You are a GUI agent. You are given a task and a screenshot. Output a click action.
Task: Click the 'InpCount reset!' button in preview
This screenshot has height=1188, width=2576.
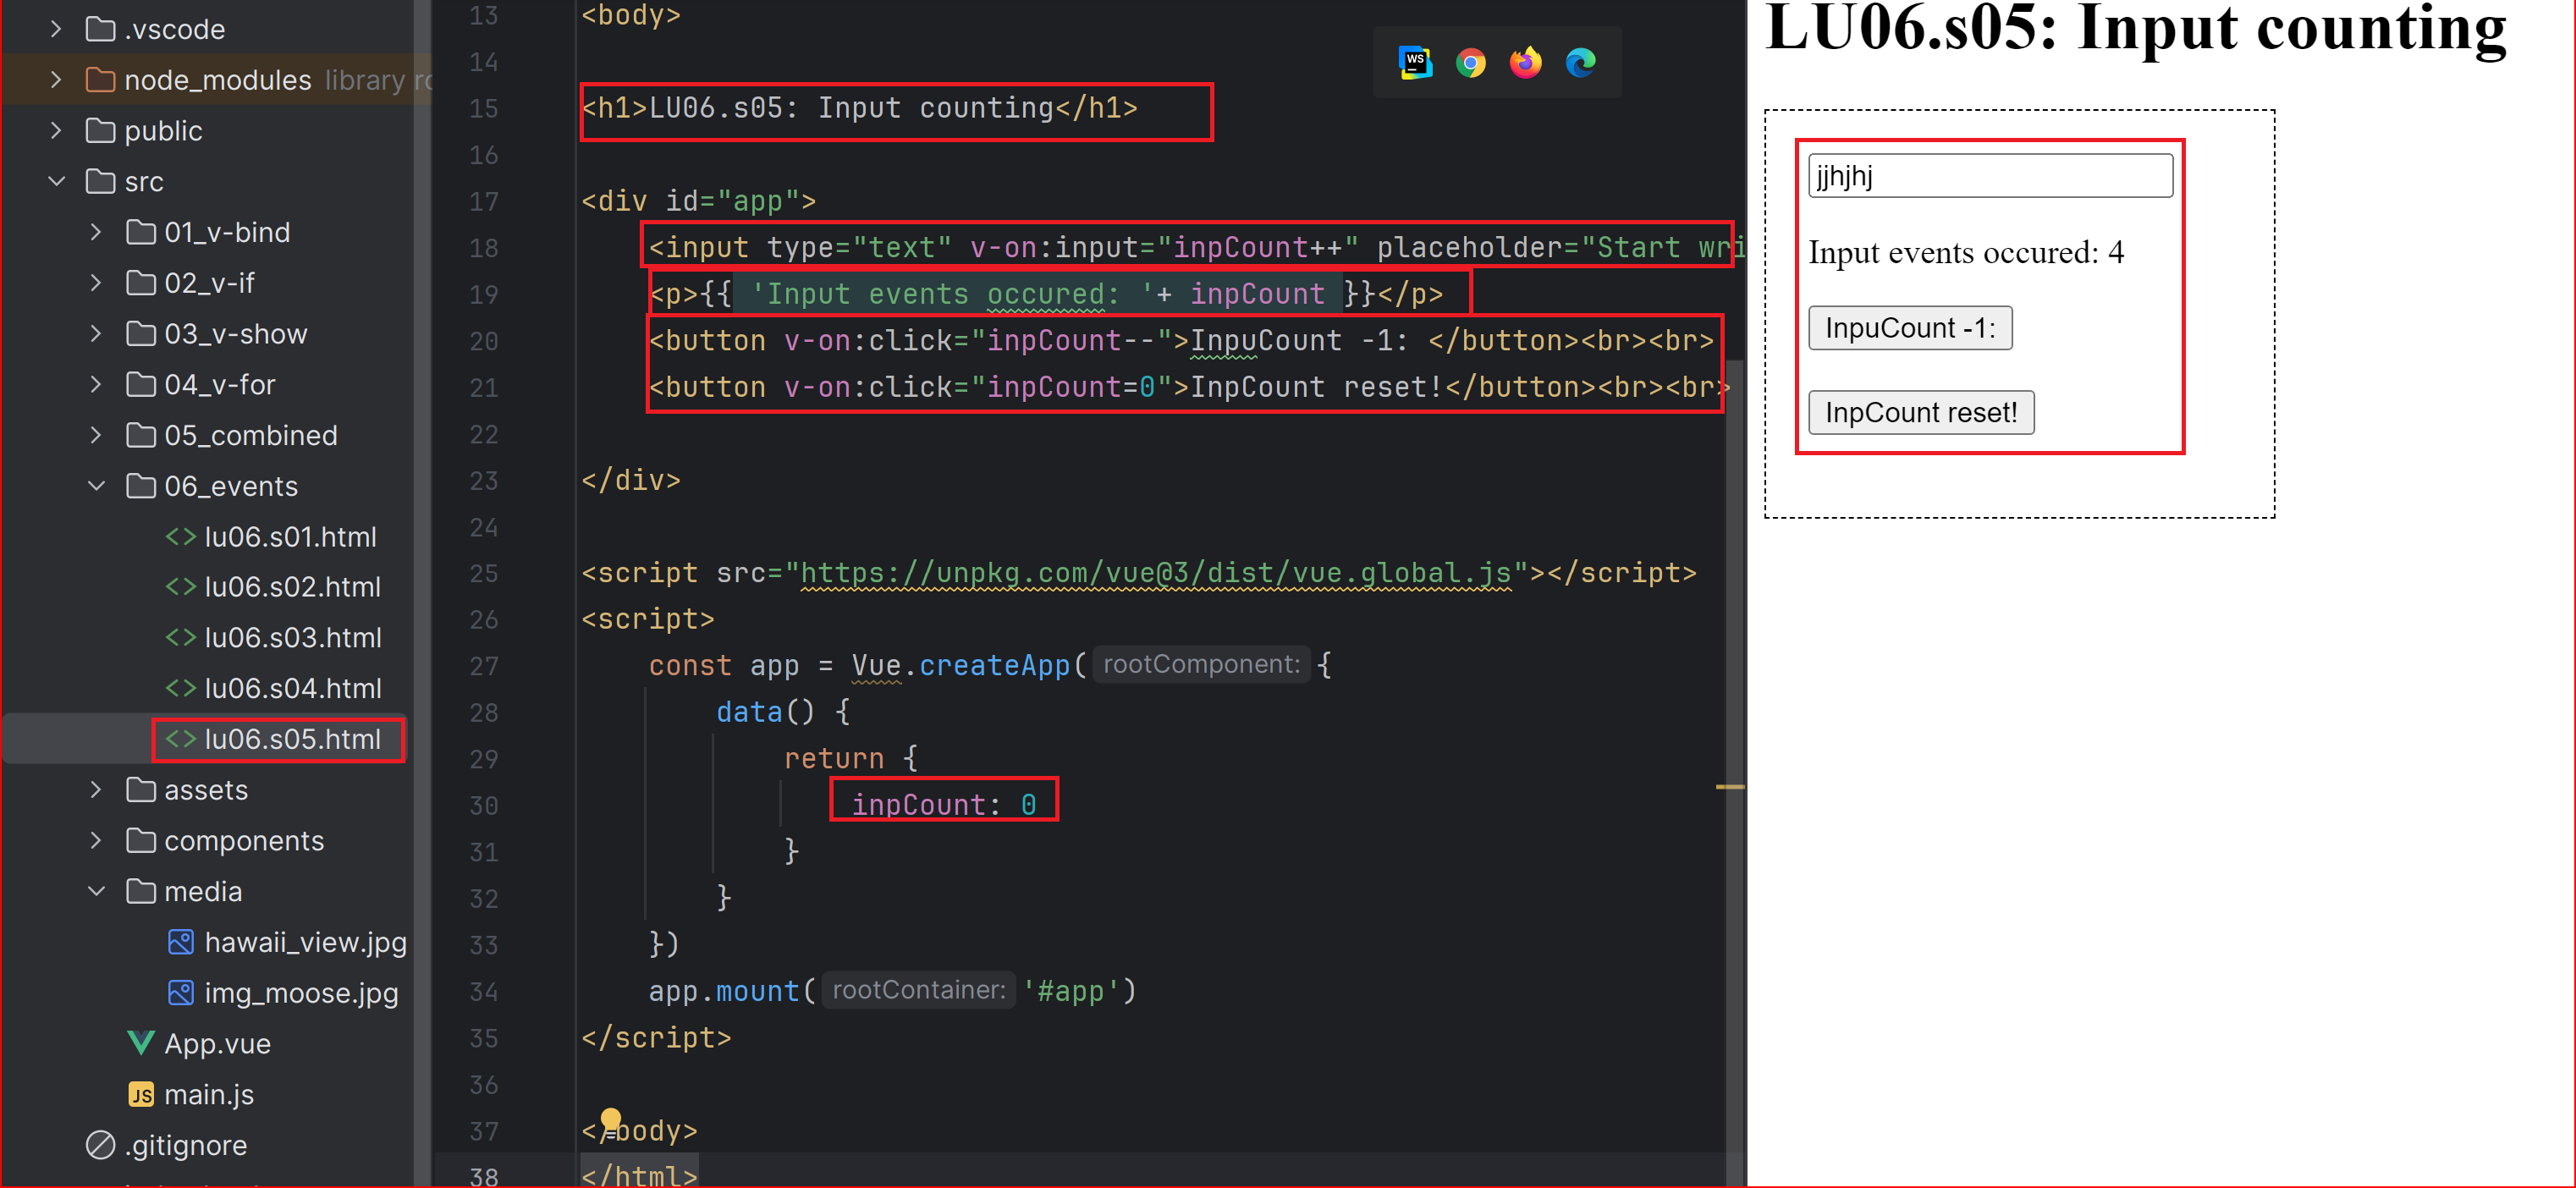click(x=1920, y=412)
